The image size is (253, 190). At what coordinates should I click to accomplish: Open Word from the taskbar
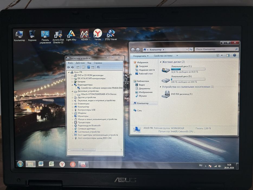coord(41,164)
